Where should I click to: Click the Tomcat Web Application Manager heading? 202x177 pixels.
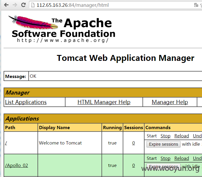point(126,58)
